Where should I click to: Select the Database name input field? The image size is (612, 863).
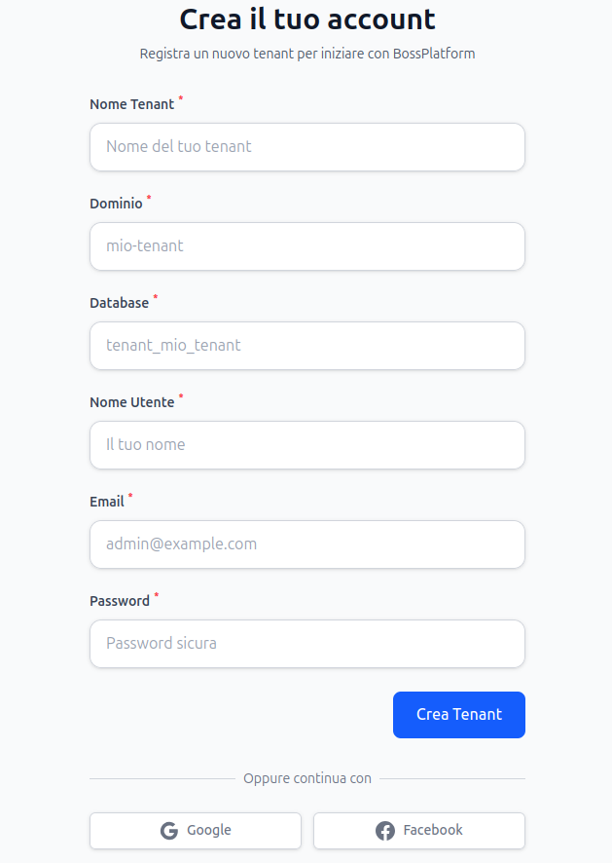(307, 346)
